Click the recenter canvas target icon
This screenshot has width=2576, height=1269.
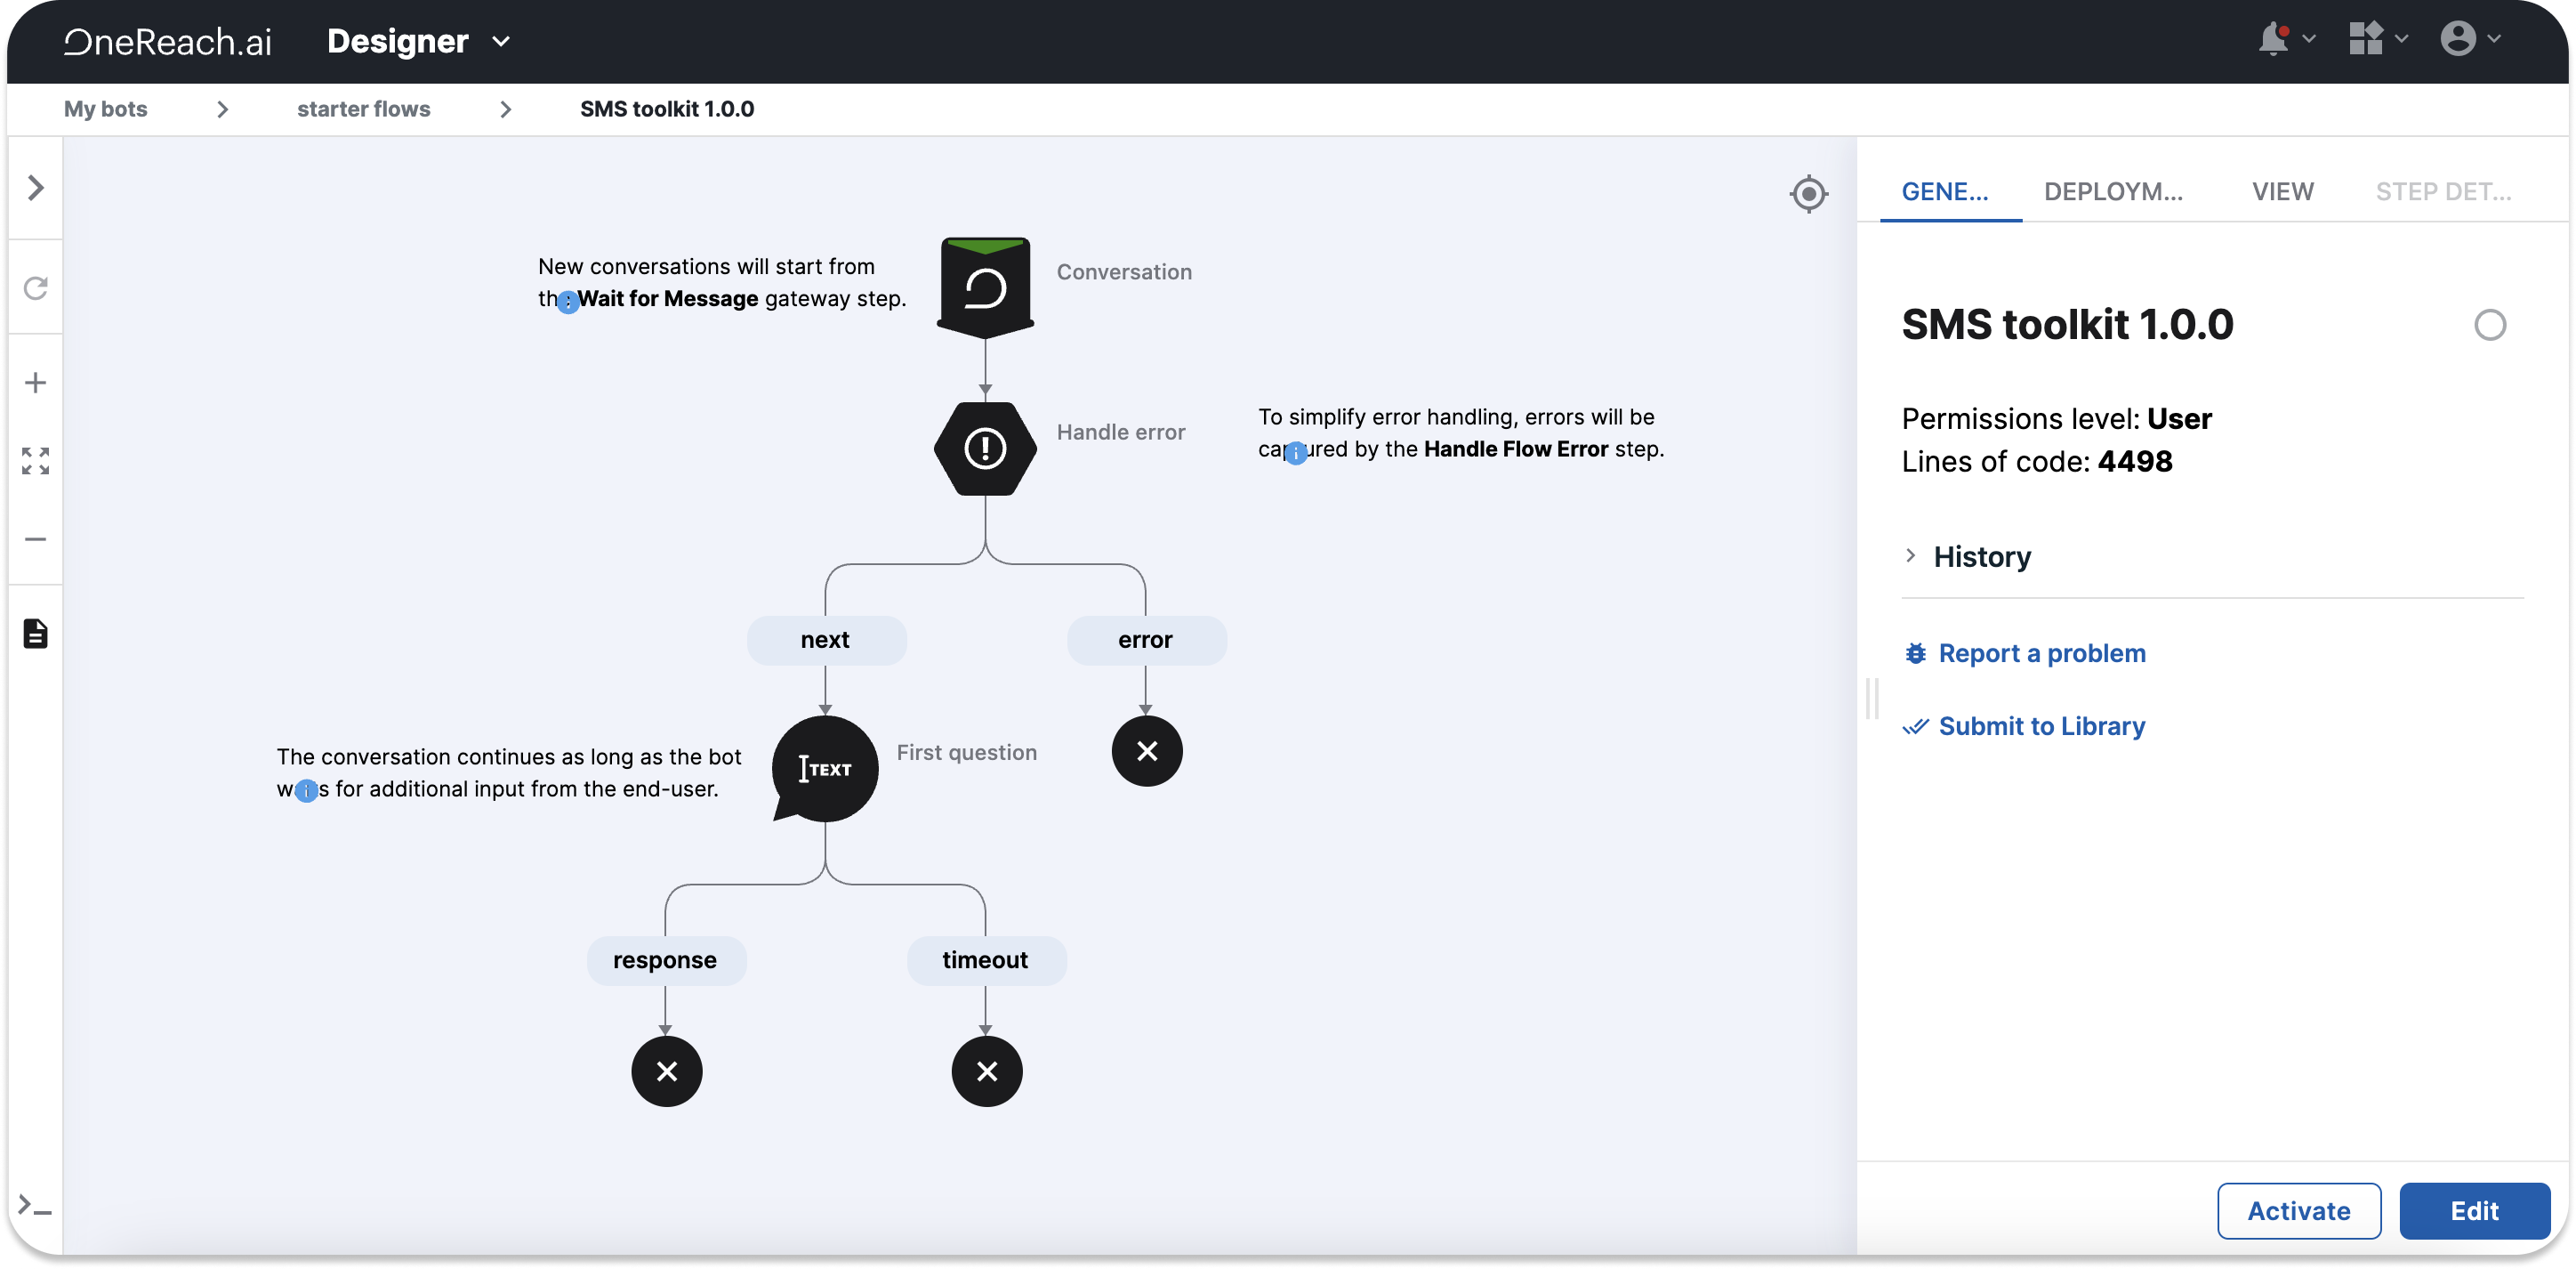tap(1808, 193)
